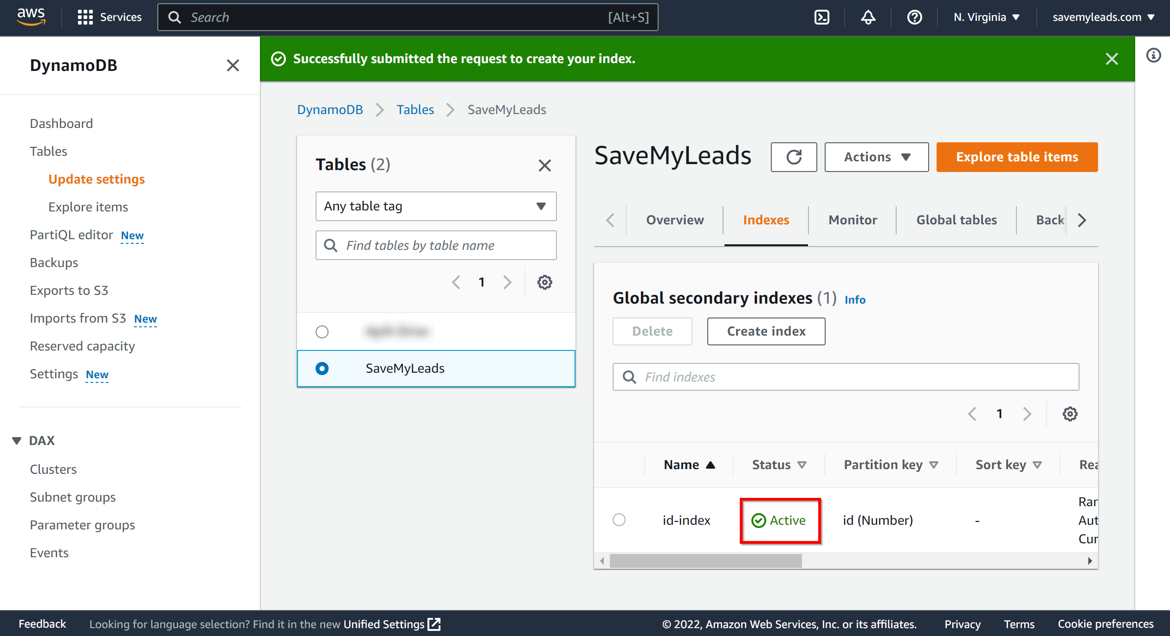Click the success checkmark icon in banner

tap(278, 59)
